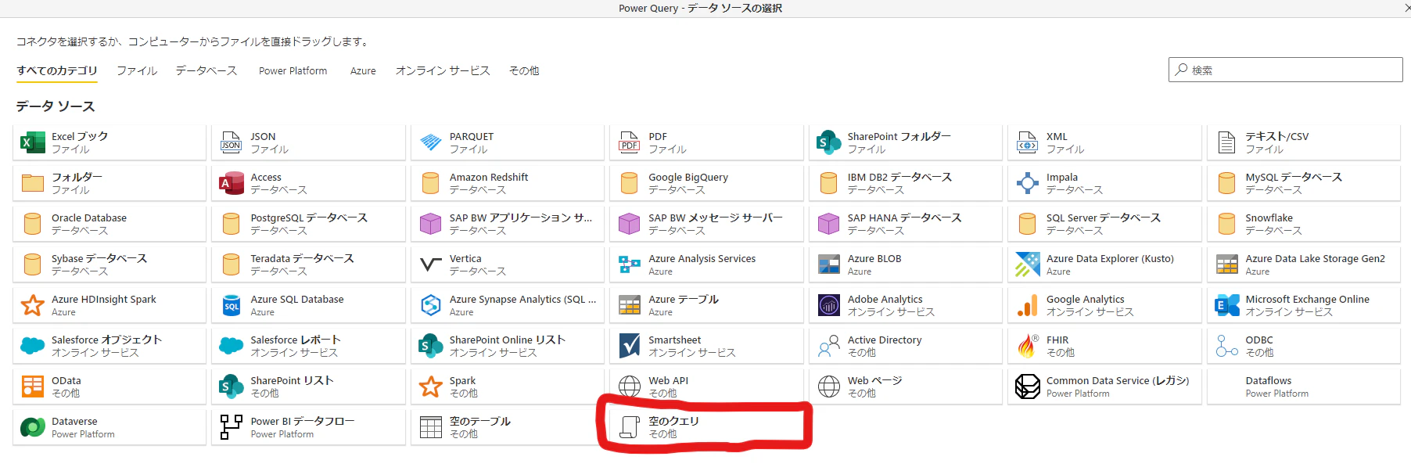Image resolution: width=1411 pixels, height=471 pixels.
Task: Pick the PARQUET connector icon
Action: pos(430,142)
